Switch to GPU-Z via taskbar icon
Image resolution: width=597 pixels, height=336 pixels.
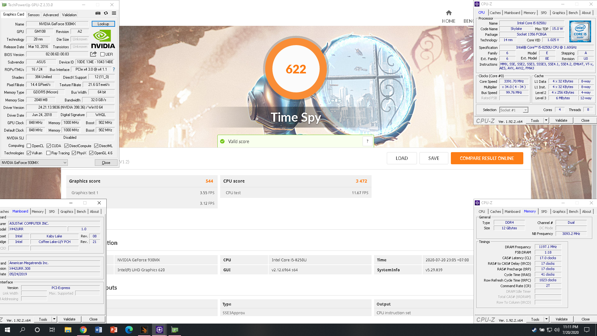pyautogui.click(x=175, y=330)
